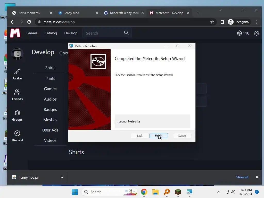Viewport: 264px width, 198px height.
Task: Select Videos in the Develop list
Action: (50, 141)
